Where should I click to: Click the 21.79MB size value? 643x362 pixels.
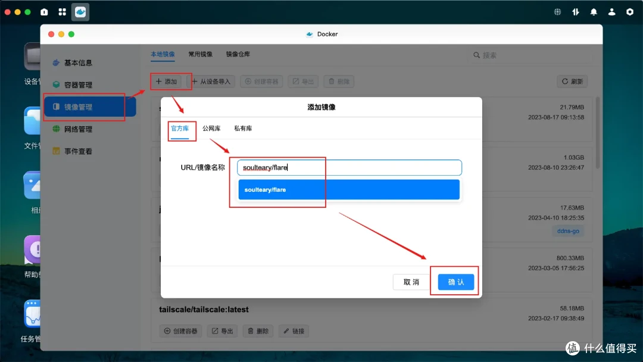click(572, 107)
